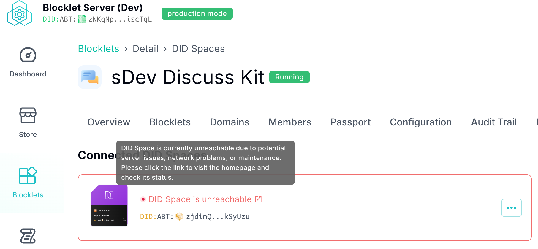Click the Blocklet Server hexagon logo
538x249 pixels.
pyautogui.click(x=19, y=14)
